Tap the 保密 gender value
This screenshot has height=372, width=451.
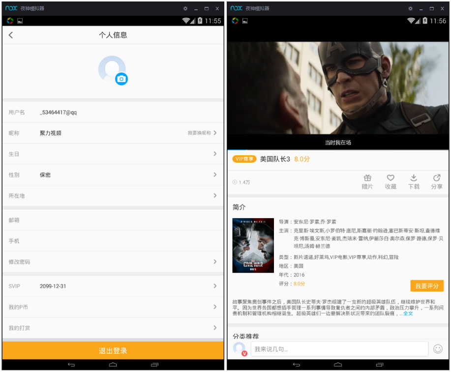[x=45, y=175]
